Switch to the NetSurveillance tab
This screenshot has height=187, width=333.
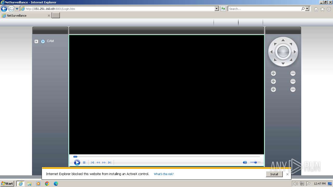tap(26, 16)
